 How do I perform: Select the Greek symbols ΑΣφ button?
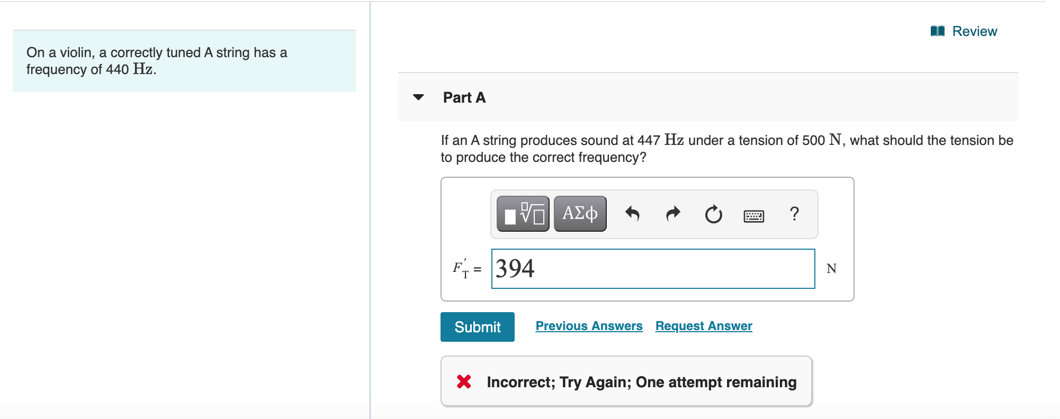coord(579,214)
